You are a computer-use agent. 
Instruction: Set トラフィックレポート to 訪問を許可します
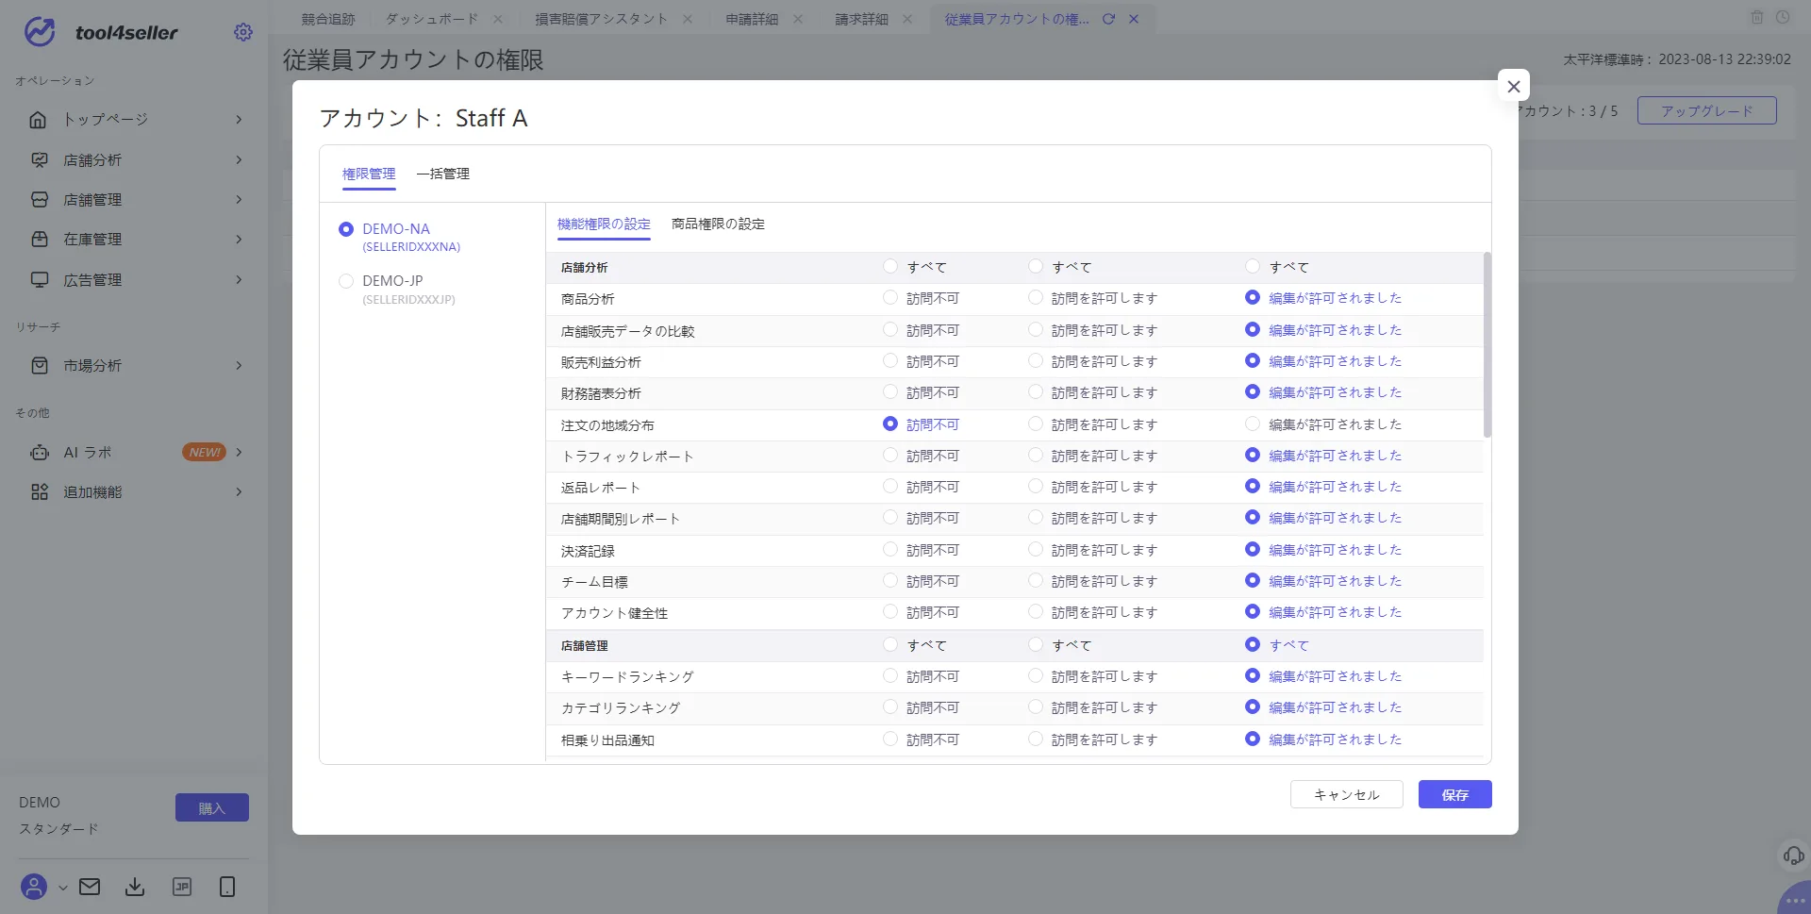1036,456
